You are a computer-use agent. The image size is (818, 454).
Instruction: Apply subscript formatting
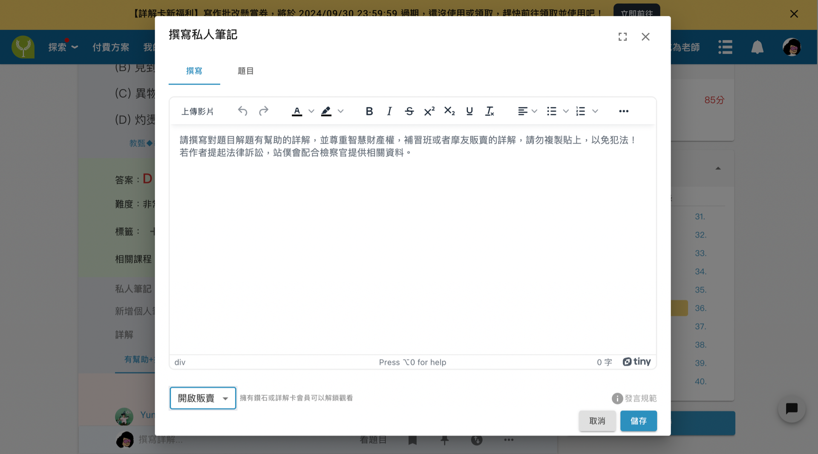click(x=449, y=111)
